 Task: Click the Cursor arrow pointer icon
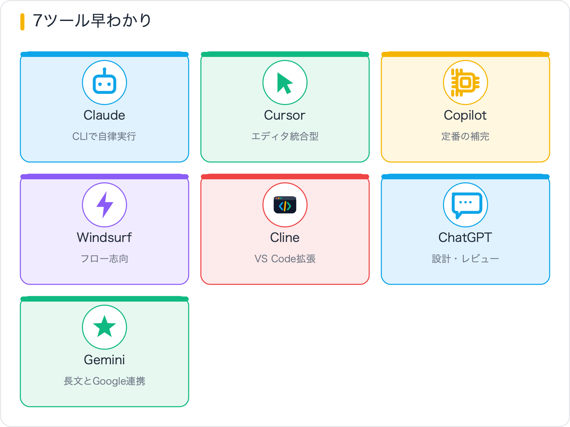285,82
